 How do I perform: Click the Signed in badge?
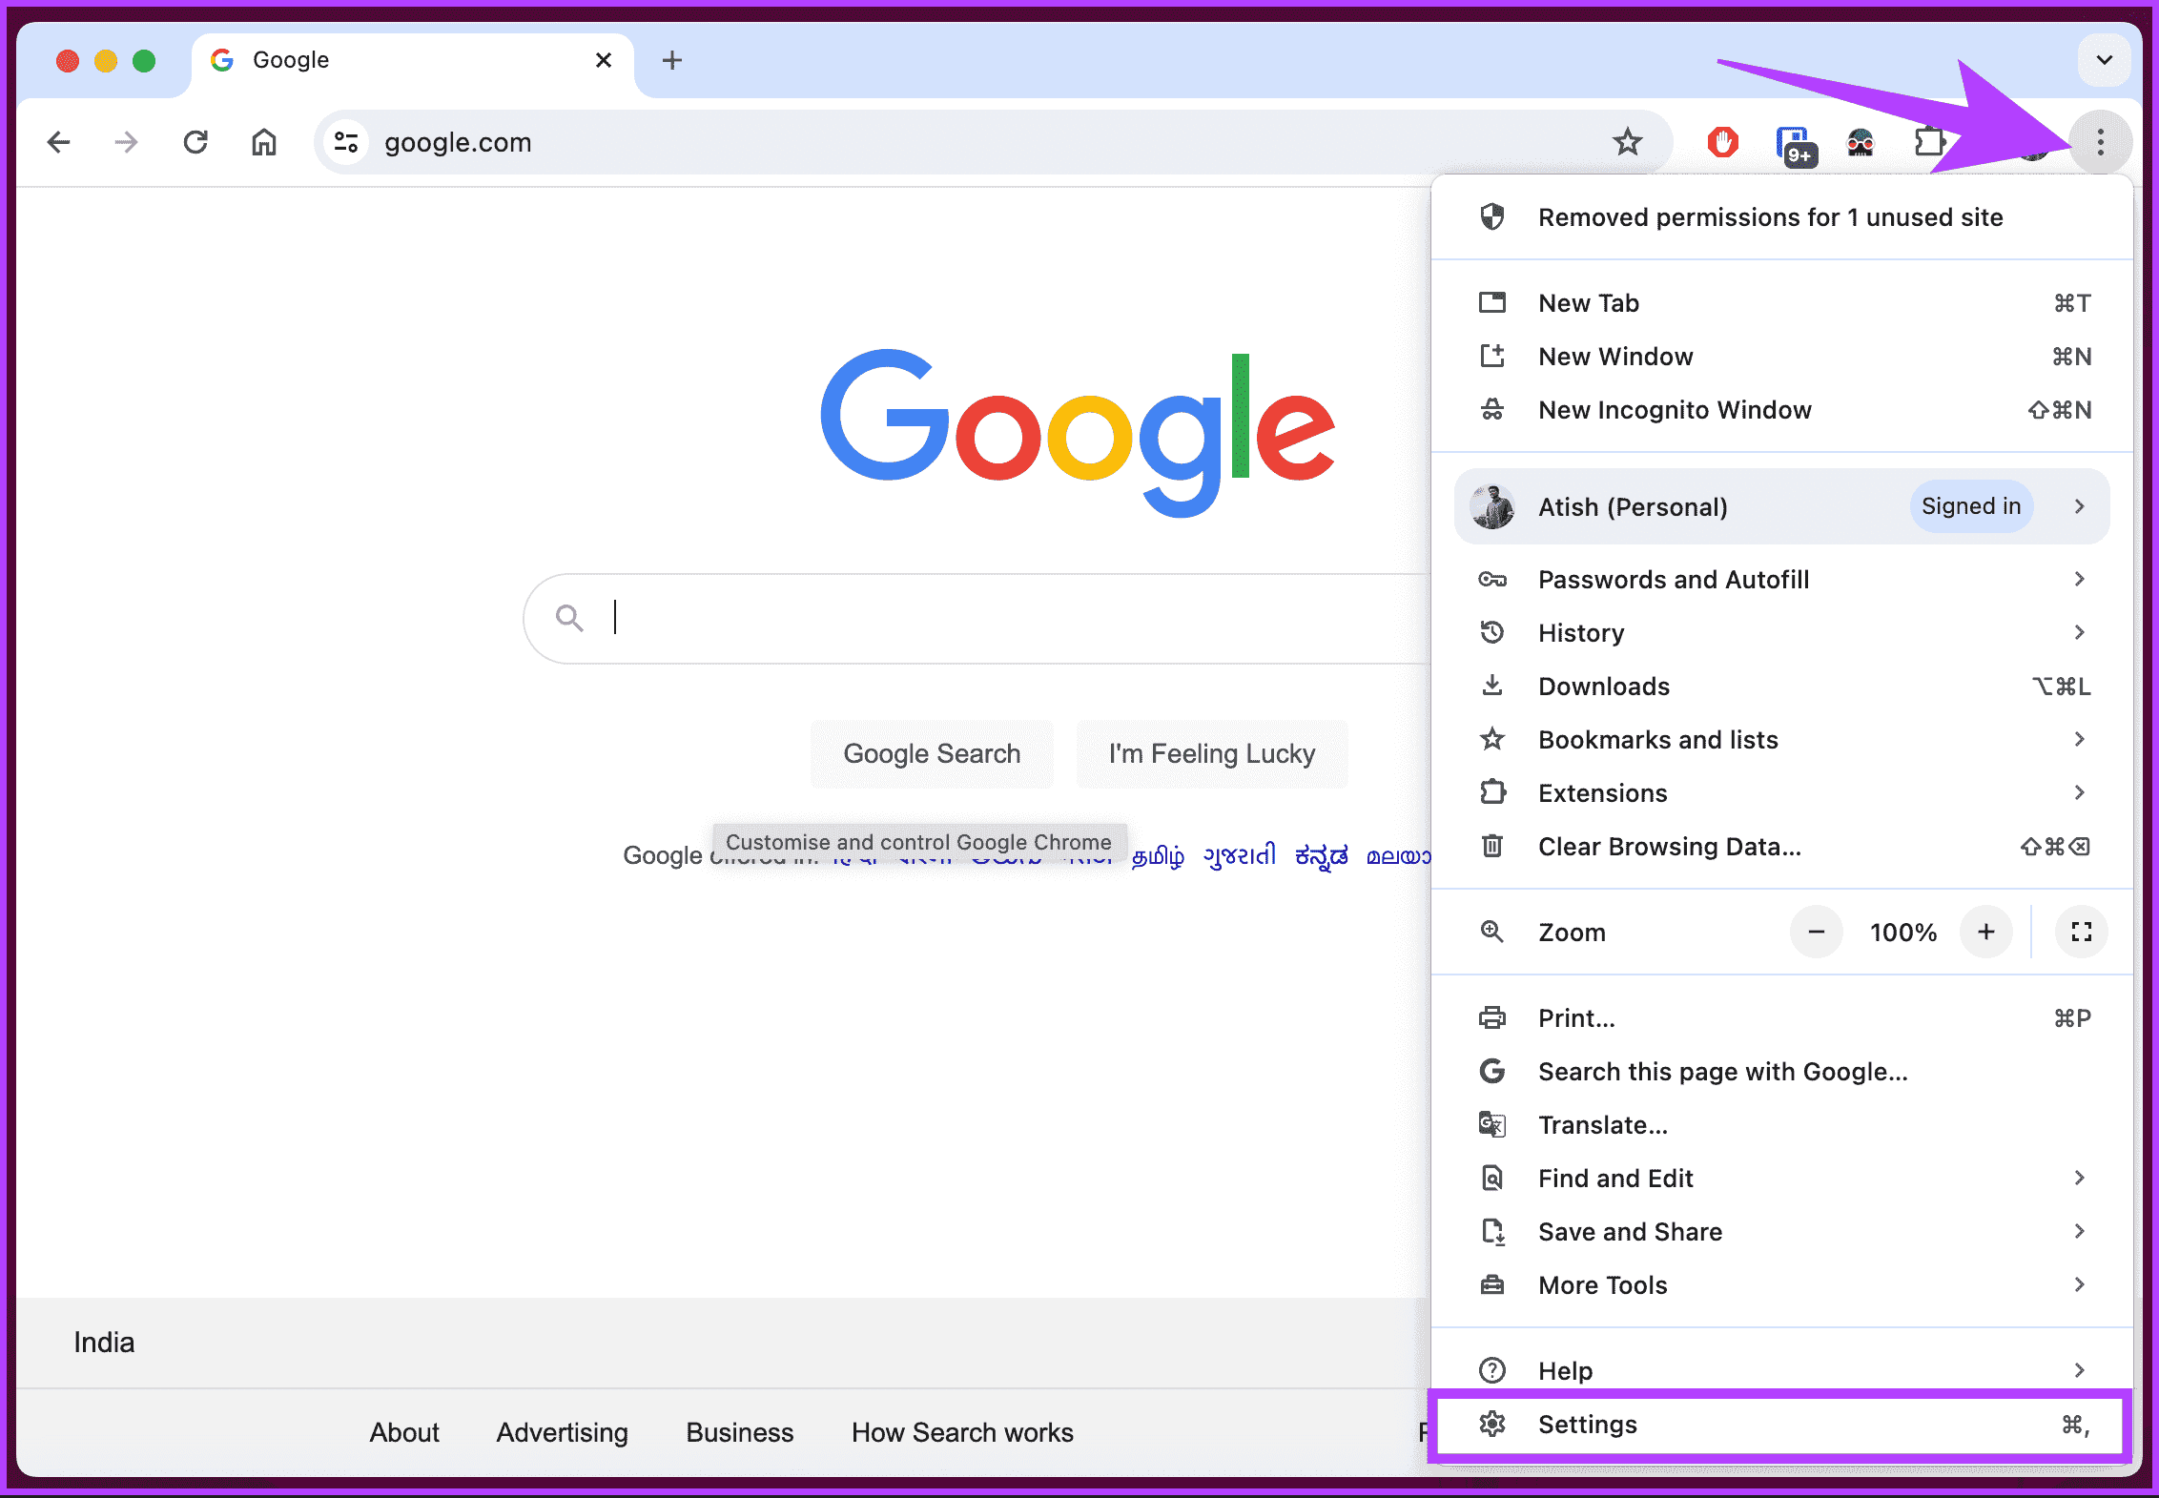(x=1971, y=506)
